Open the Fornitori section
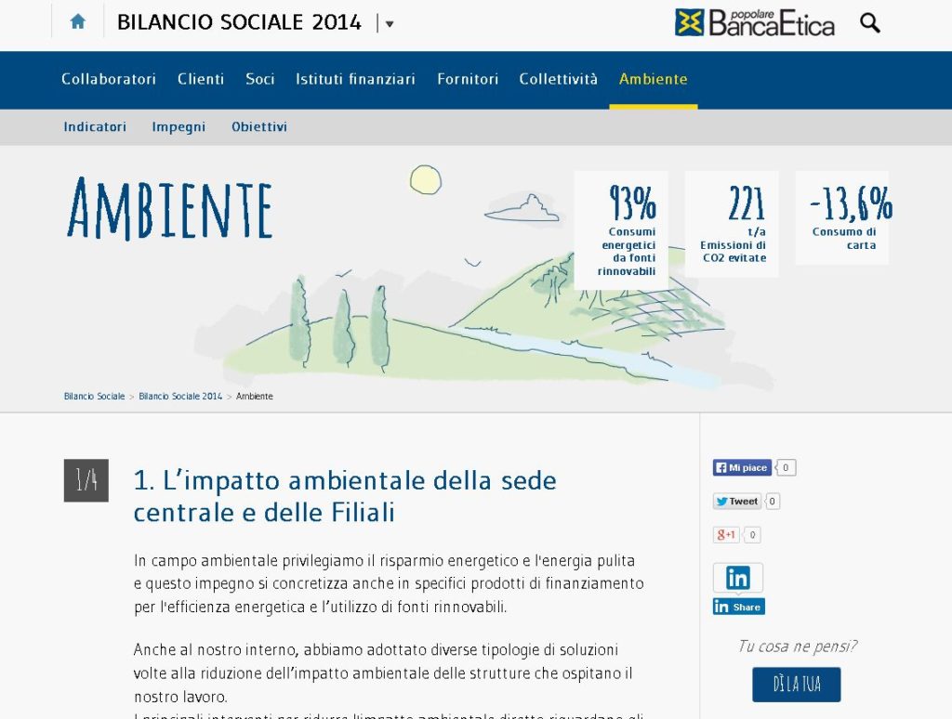 [468, 79]
